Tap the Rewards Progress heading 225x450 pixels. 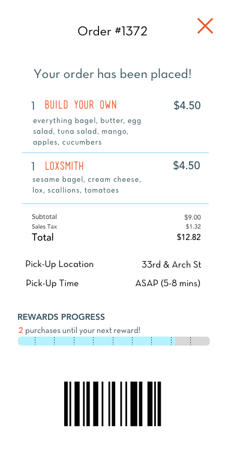61,317
